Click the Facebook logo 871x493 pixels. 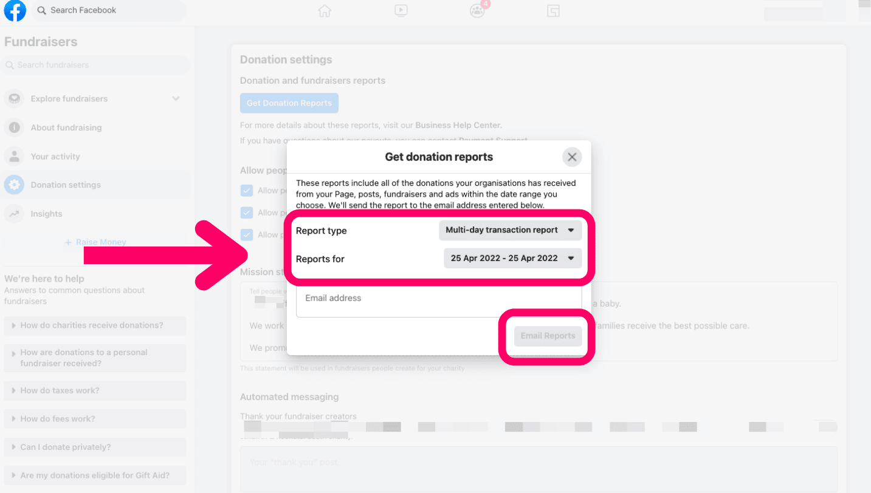15,10
